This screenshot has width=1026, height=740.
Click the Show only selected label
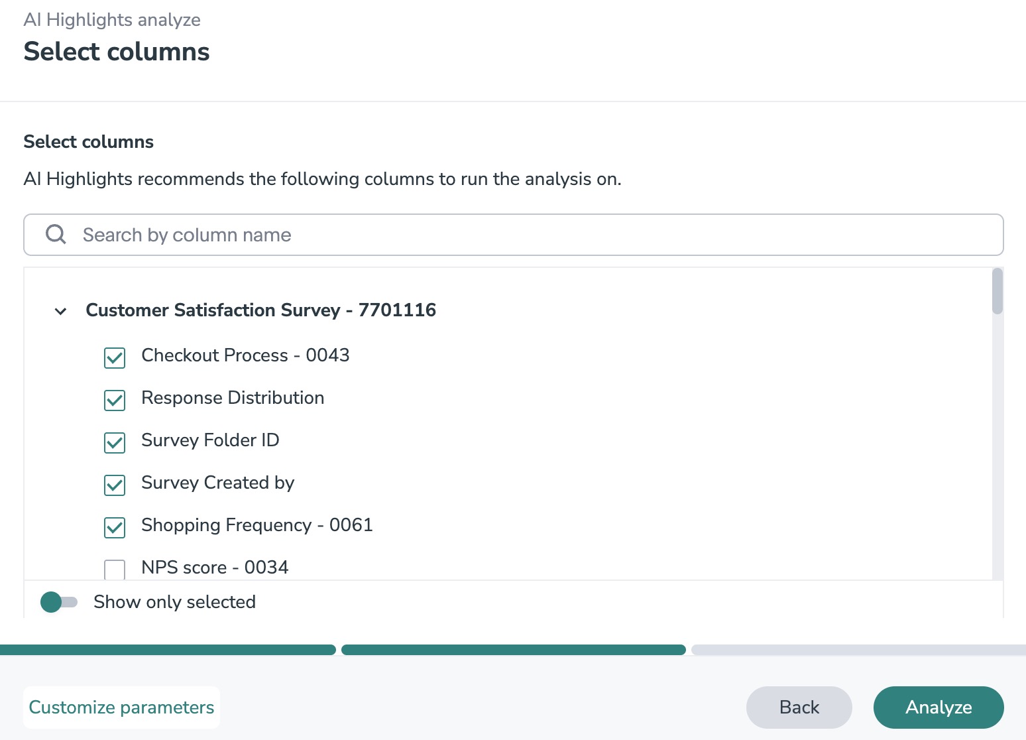174,602
